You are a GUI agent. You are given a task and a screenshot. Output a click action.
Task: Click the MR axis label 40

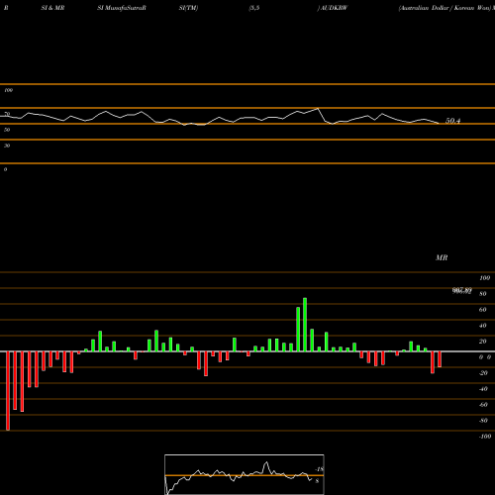483,326
